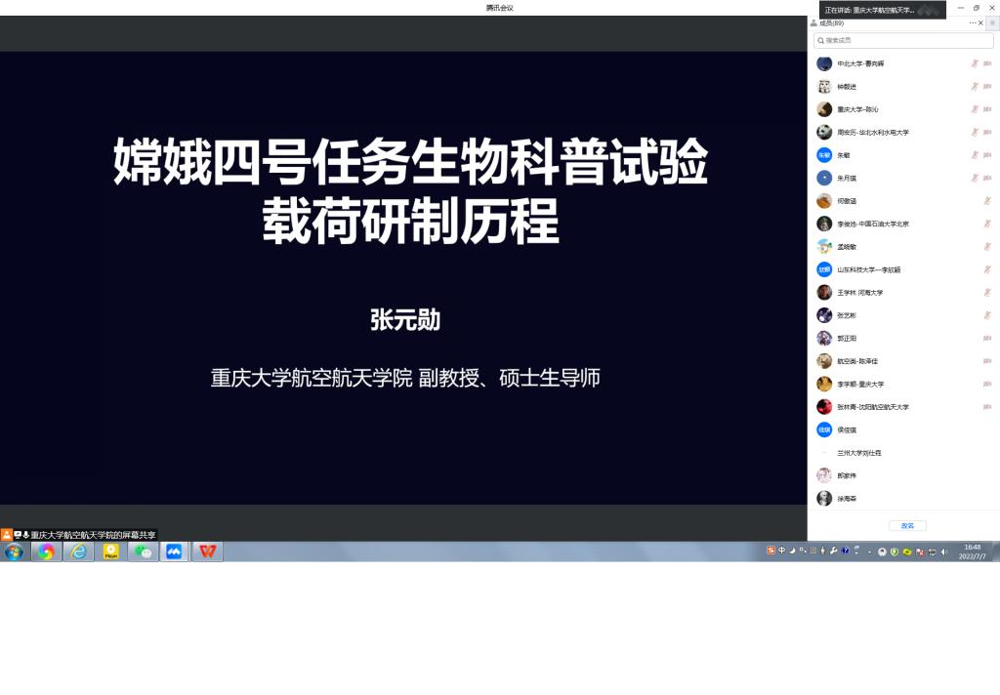Click the Windows Start button

tap(14, 552)
